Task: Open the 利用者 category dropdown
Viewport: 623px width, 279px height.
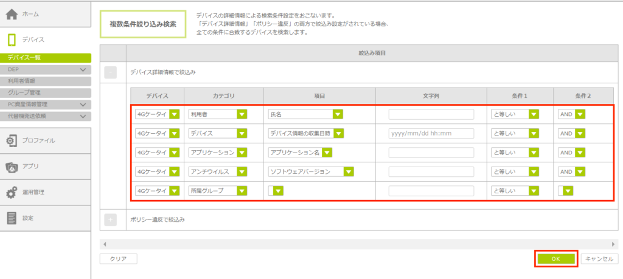Action: [242, 114]
